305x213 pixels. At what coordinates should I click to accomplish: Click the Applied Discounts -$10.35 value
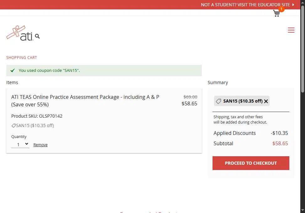tap(279, 133)
